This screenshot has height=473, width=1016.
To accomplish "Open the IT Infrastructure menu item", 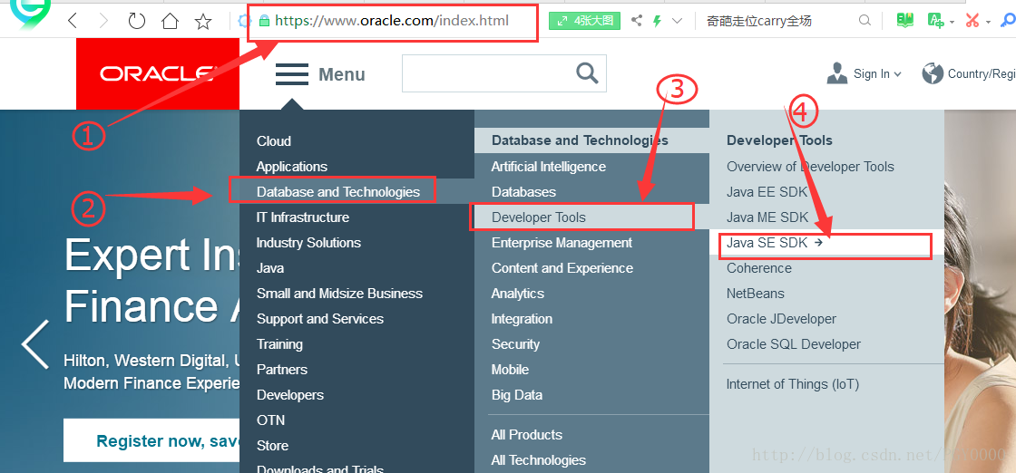I will pyautogui.click(x=303, y=217).
